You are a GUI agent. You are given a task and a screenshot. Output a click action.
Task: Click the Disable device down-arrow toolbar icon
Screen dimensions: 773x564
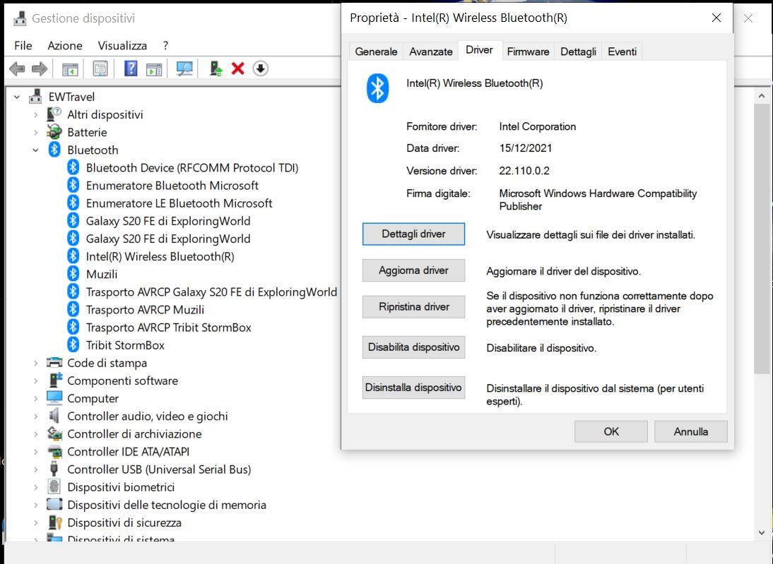point(260,68)
